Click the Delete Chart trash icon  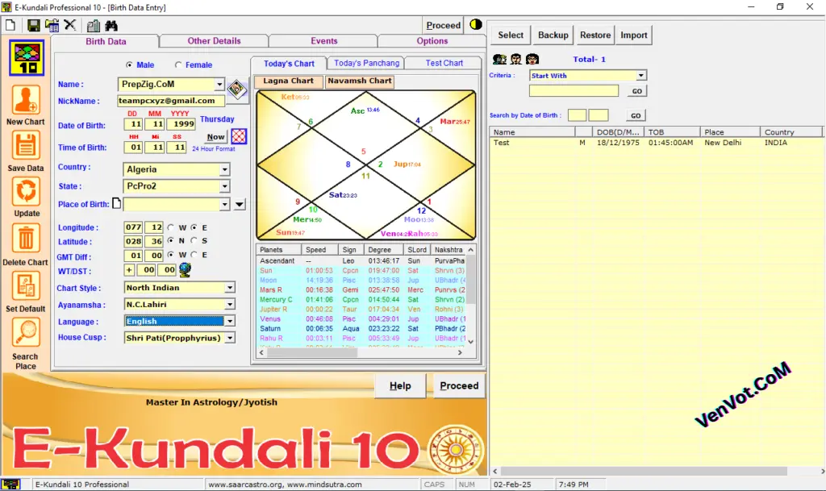point(25,239)
